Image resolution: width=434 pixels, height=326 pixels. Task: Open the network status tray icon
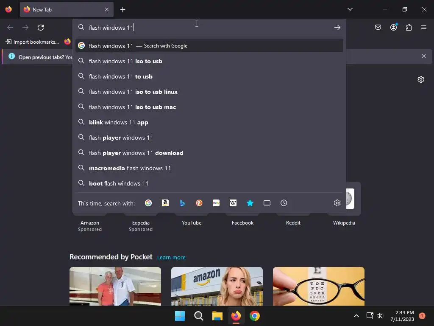(370, 316)
